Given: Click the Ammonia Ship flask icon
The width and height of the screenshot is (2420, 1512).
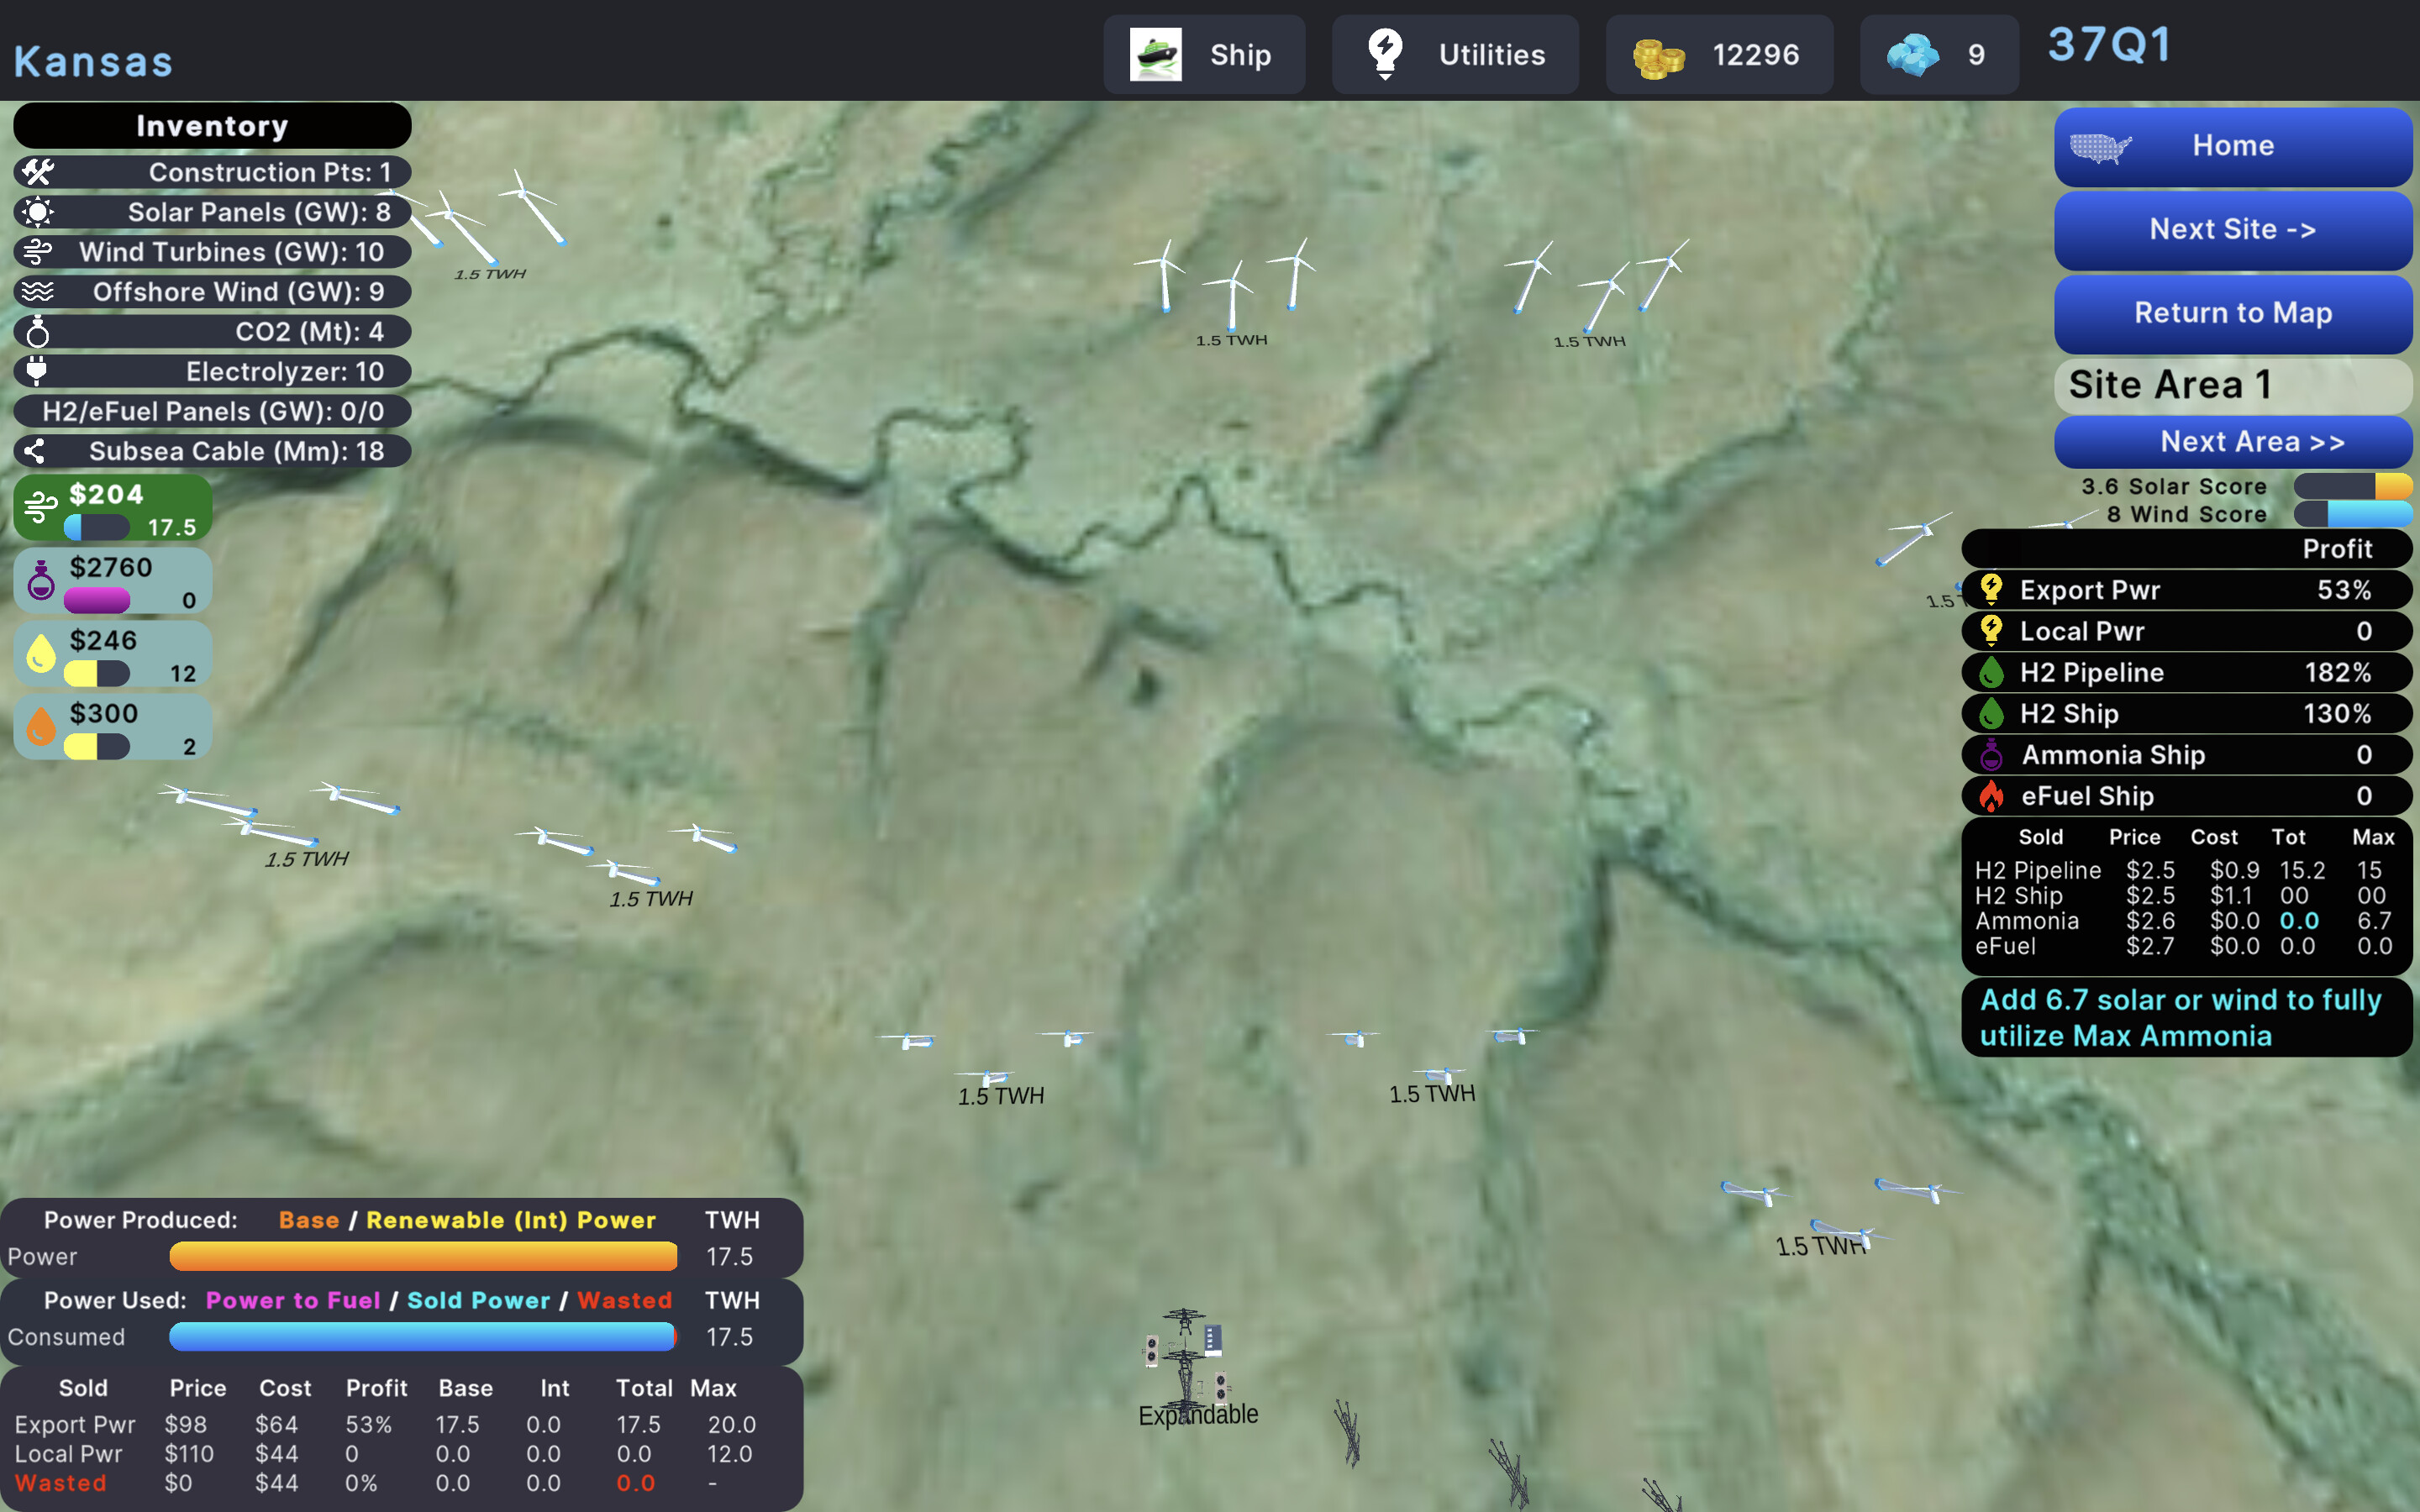Looking at the screenshot, I should click(x=1993, y=755).
